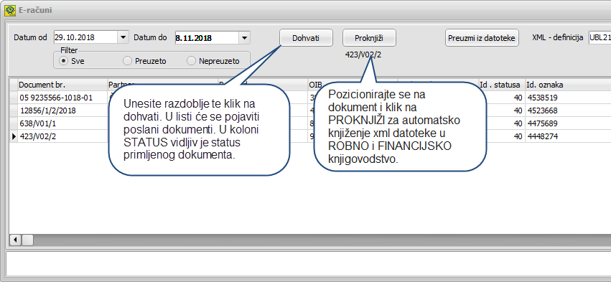
Task: Select the Preuzeto filter radio button
Action: pyautogui.click(x=127, y=61)
